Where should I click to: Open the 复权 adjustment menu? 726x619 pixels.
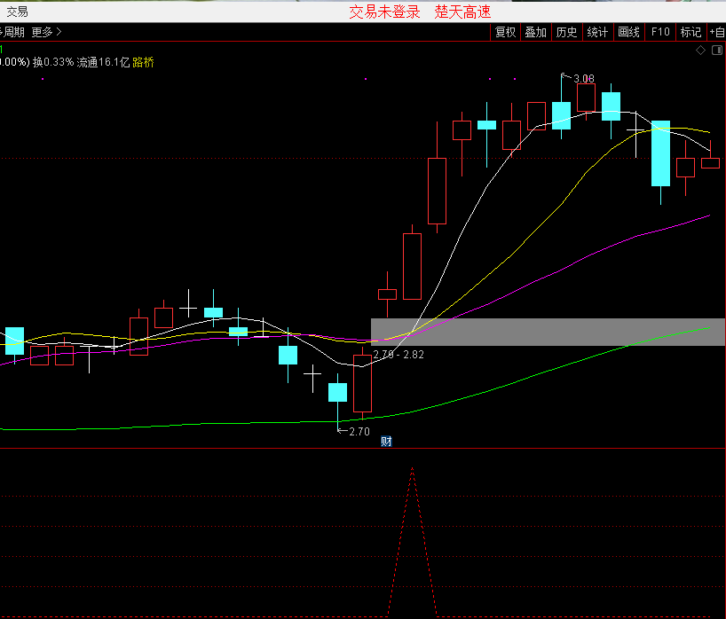(505, 32)
